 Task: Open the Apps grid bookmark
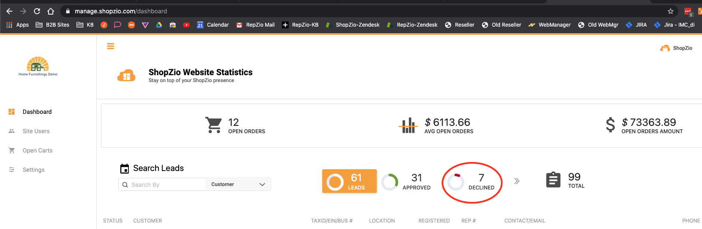[x=18, y=25]
